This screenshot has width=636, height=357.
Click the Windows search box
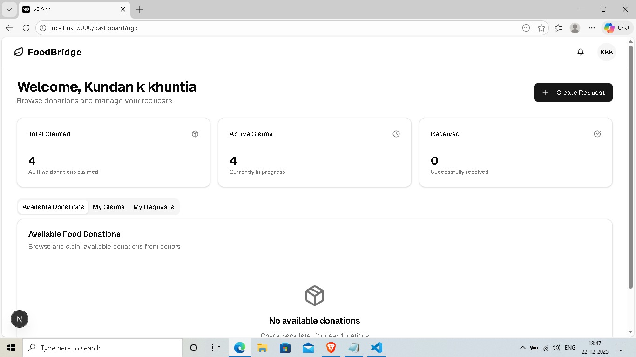pos(102,348)
